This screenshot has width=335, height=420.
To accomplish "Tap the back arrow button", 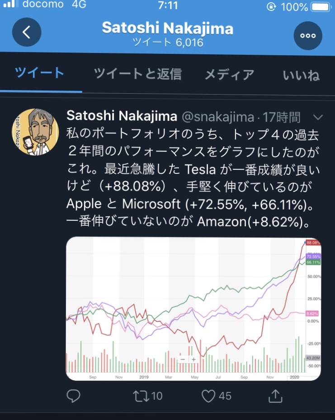I will pos(27,32).
